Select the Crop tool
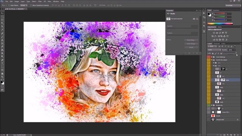The image size is (242, 136). (x=2, y=27)
